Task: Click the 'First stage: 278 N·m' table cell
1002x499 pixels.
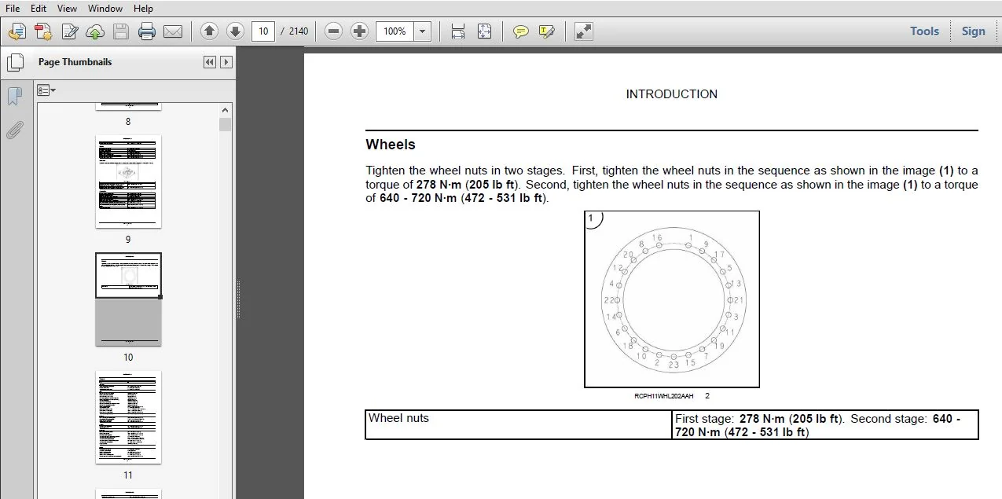Action: point(825,424)
